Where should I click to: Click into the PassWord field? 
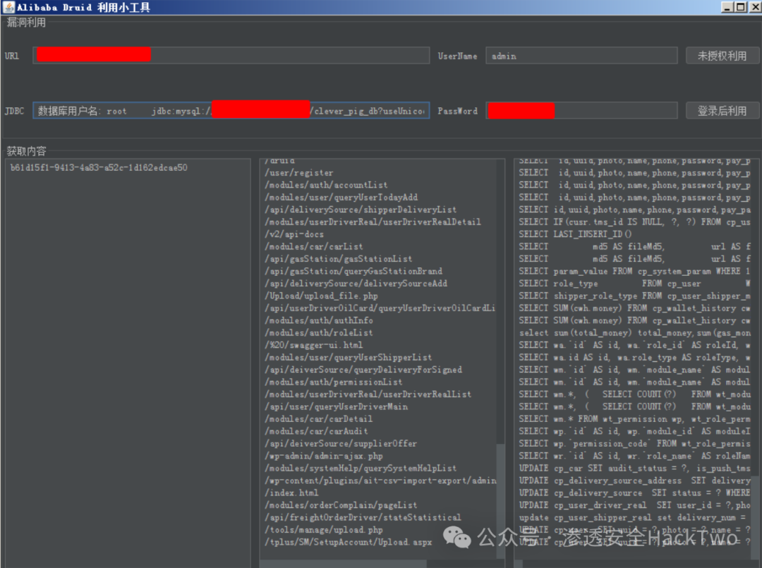point(581,111)
